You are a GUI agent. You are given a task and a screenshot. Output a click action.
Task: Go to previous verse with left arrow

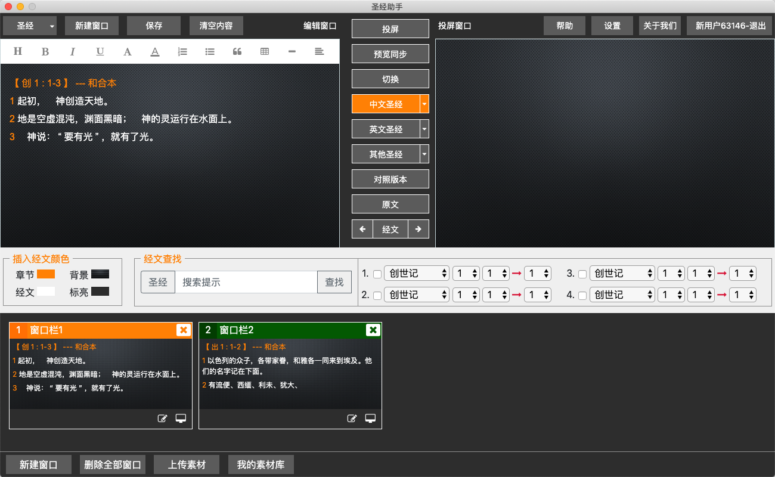pyautogui.click(x=362, y=229)
